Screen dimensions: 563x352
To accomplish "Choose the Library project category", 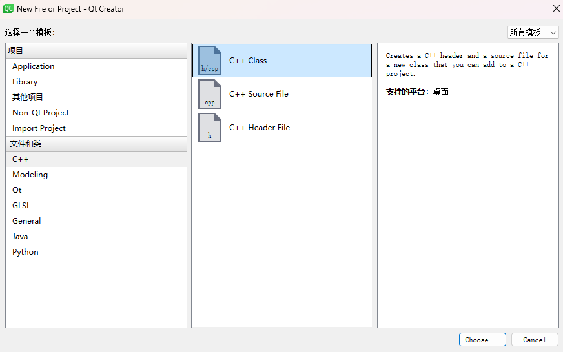I will 96,82.
